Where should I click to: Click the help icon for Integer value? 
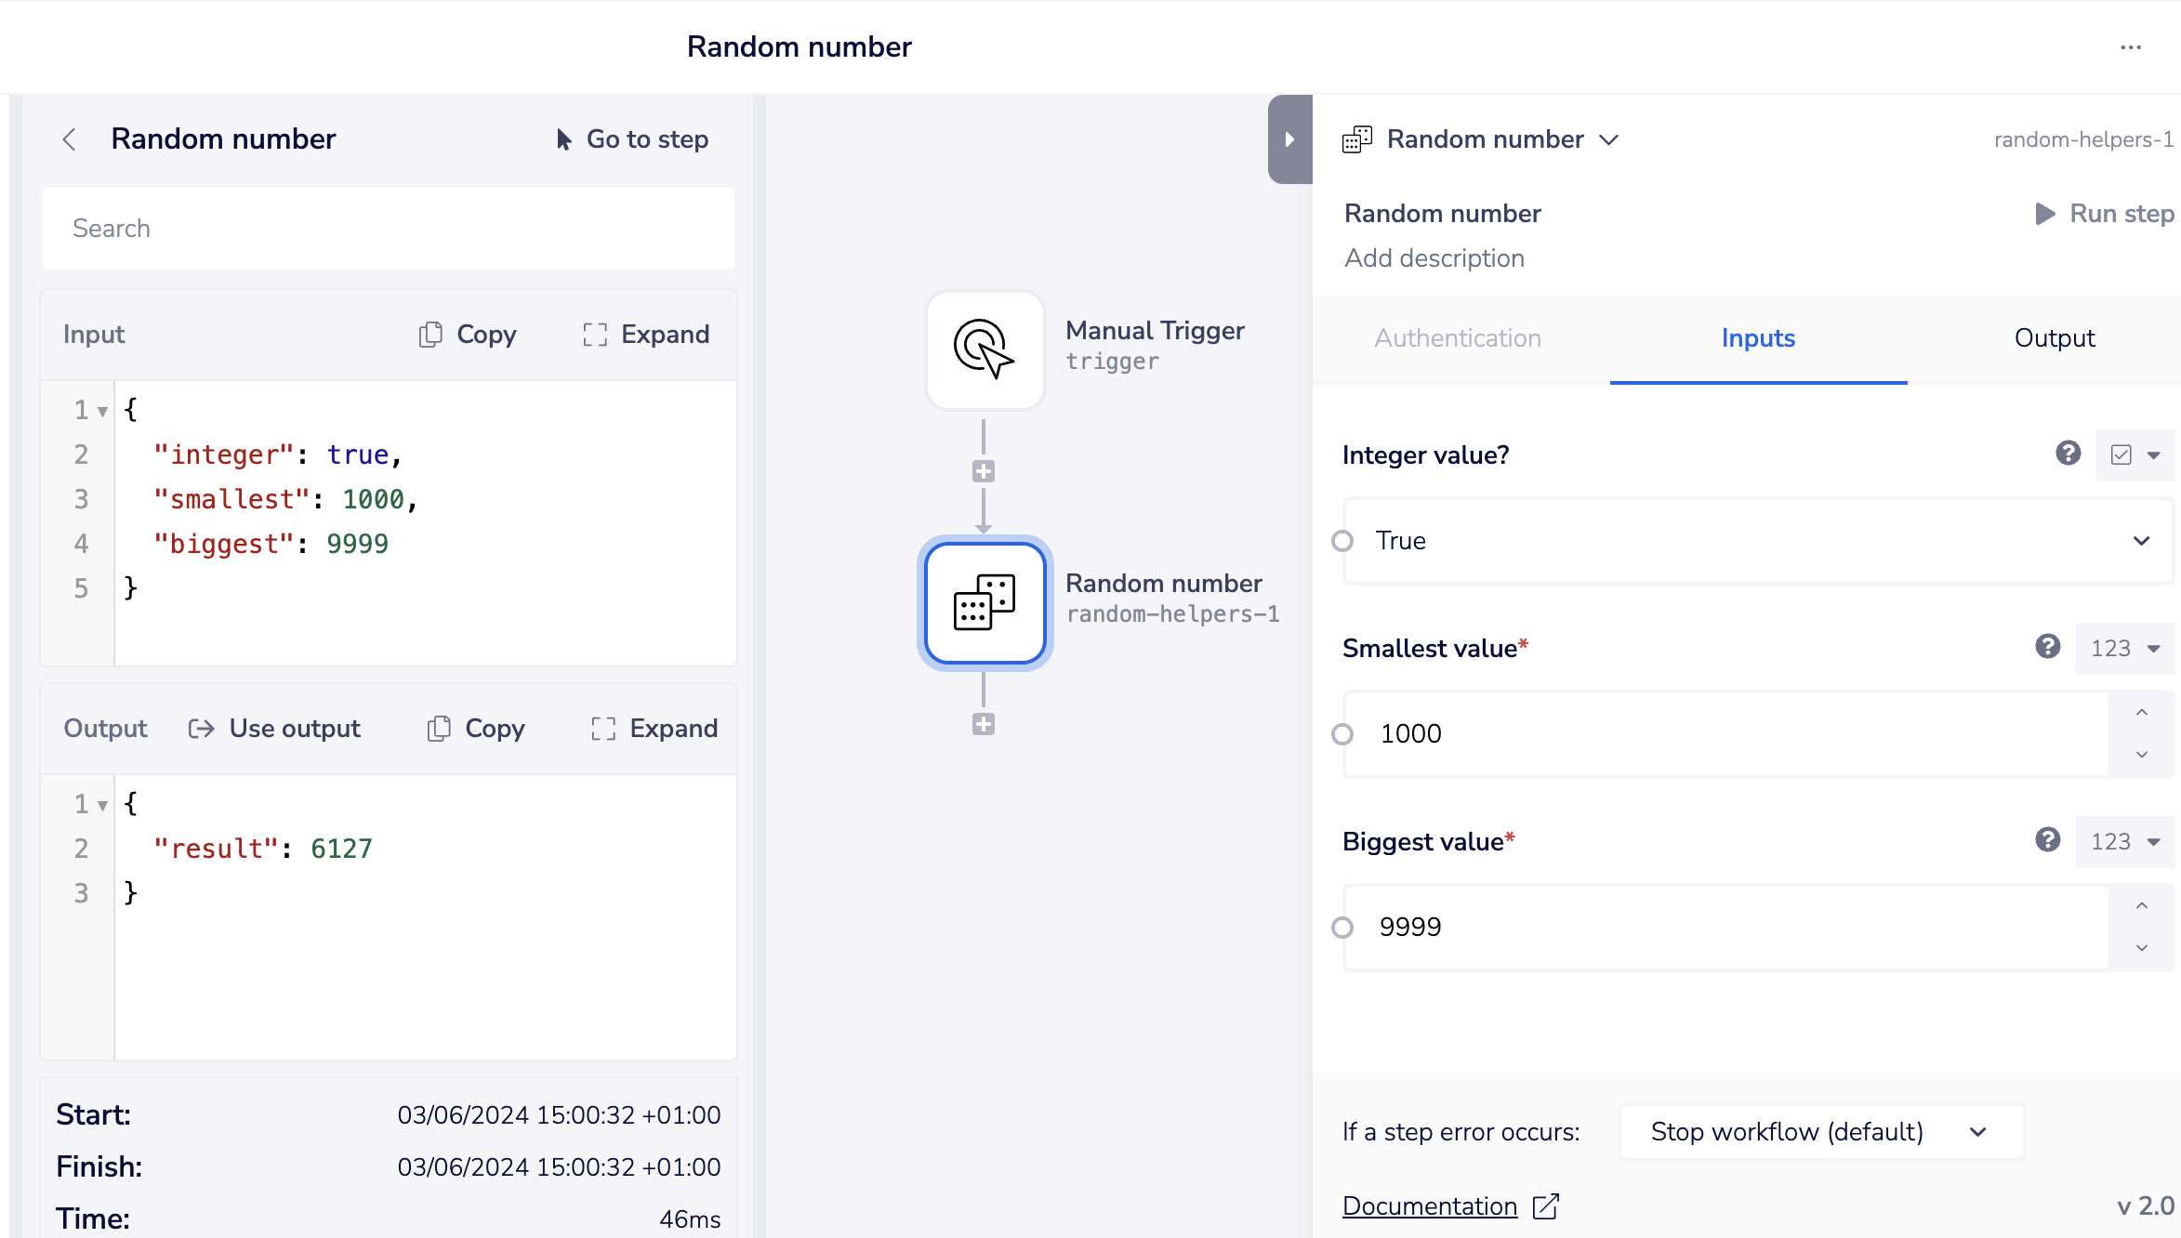pos(2068,454)
